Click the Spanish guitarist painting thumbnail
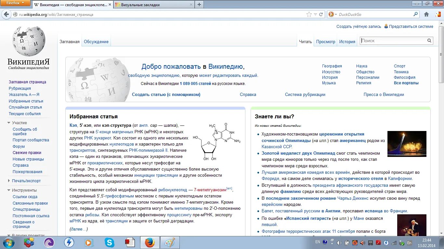 (412, 225)
